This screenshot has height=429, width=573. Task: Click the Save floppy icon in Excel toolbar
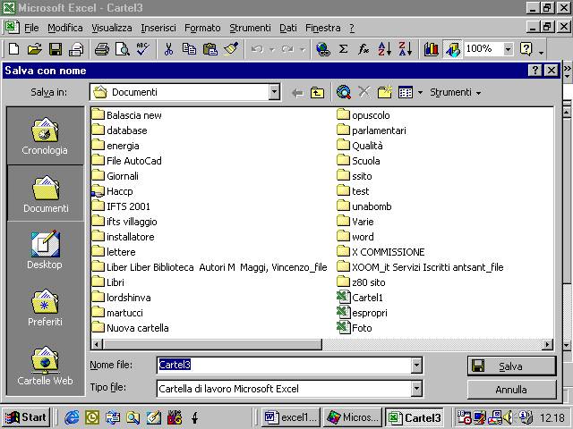[x=56, y=49]
